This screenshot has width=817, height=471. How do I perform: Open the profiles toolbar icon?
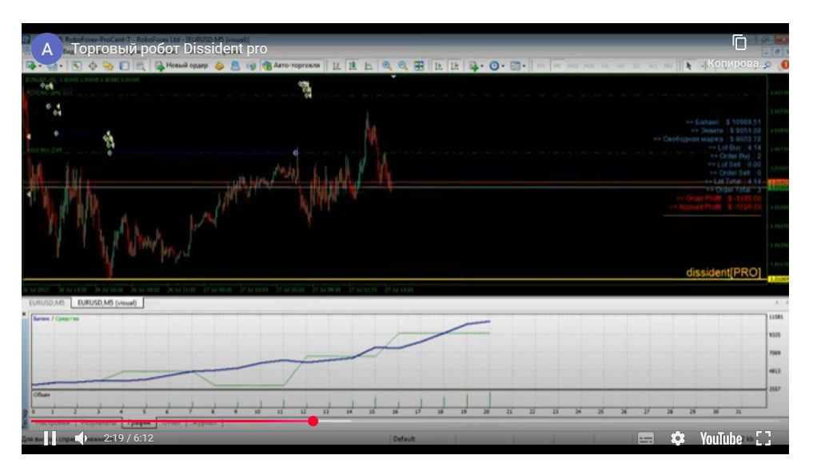(x=52, y=65)
